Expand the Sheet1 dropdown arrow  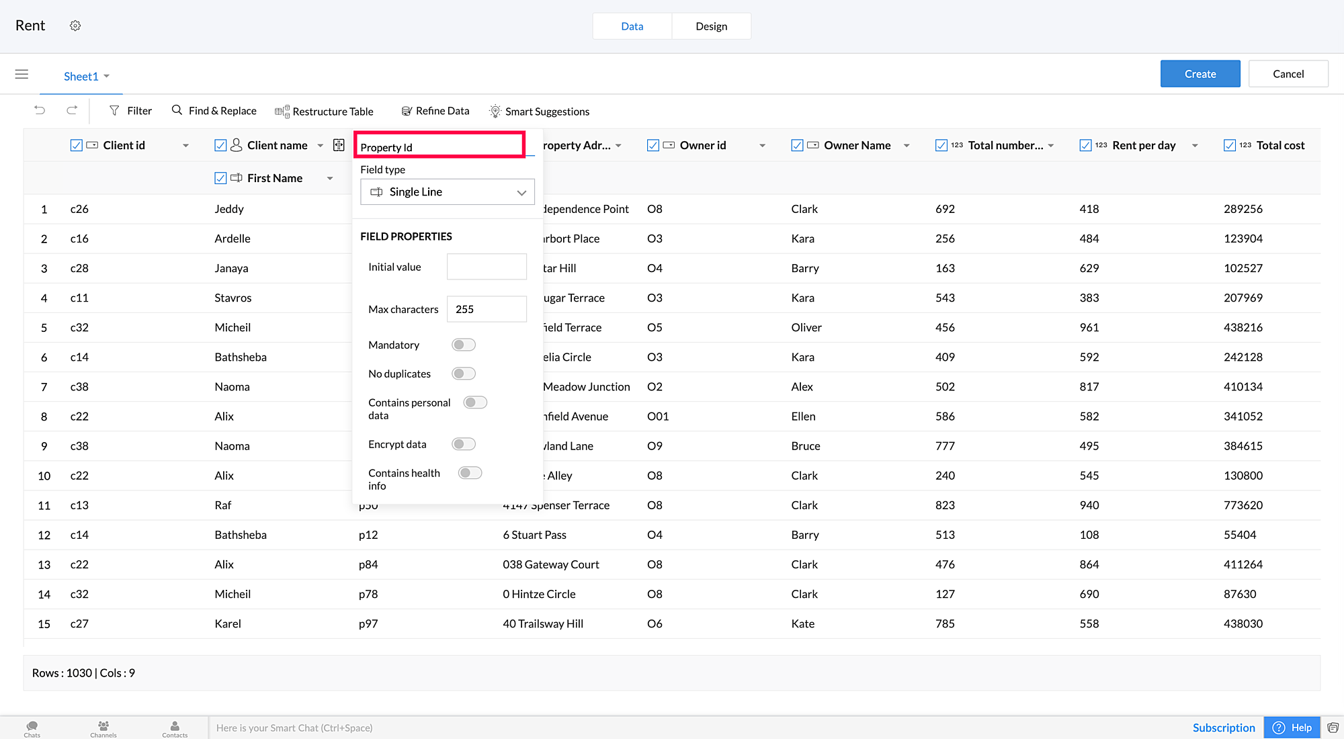pyautogui.click(x=107, y=76)
